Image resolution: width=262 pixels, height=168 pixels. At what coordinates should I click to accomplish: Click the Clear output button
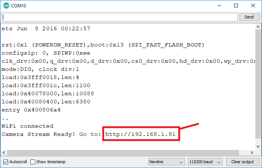(x=242, y=162)
